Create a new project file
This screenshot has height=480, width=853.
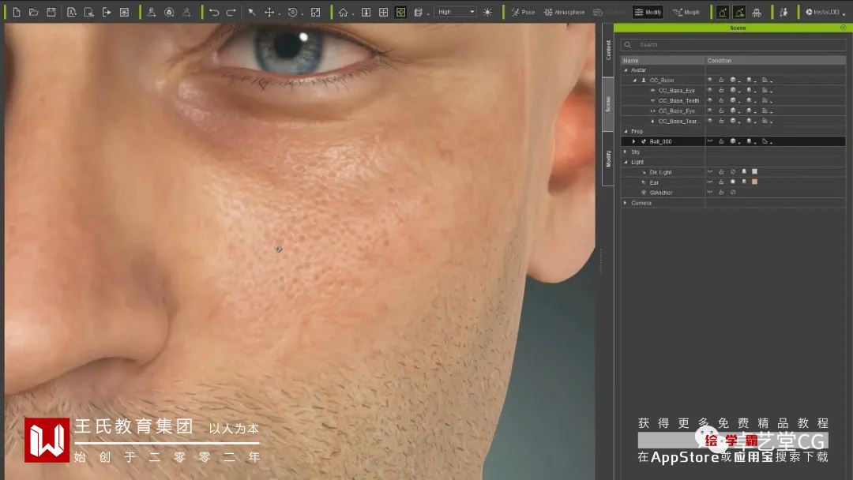pyautogui.click(x=17, y=12)
